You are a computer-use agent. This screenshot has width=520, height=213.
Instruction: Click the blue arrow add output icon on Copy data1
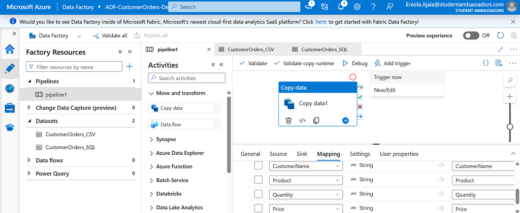click(345, 120)
